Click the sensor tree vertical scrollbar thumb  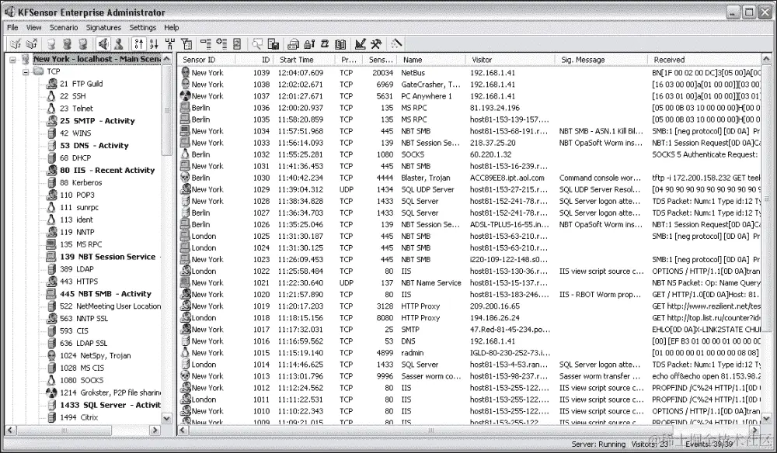[167, 109]
